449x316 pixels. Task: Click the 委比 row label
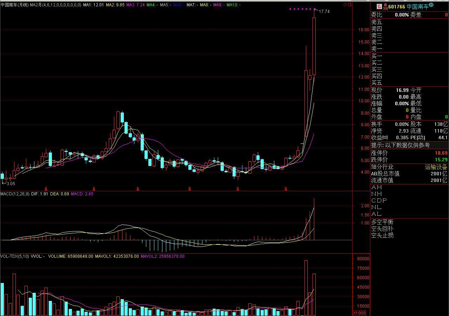pyautogui.click(x=377, y=15)
